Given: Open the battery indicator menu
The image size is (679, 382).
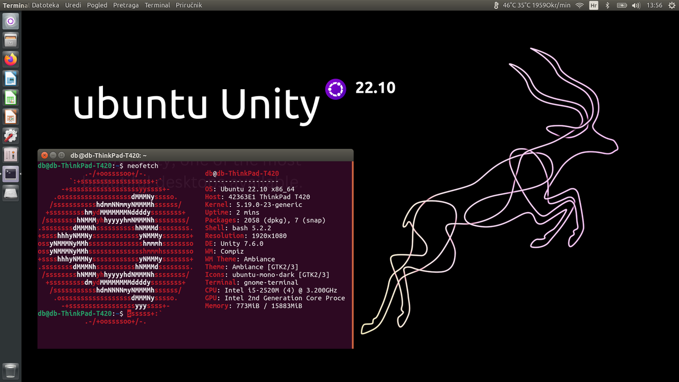Looking at the screenshot, I should [x=622, y=5].
